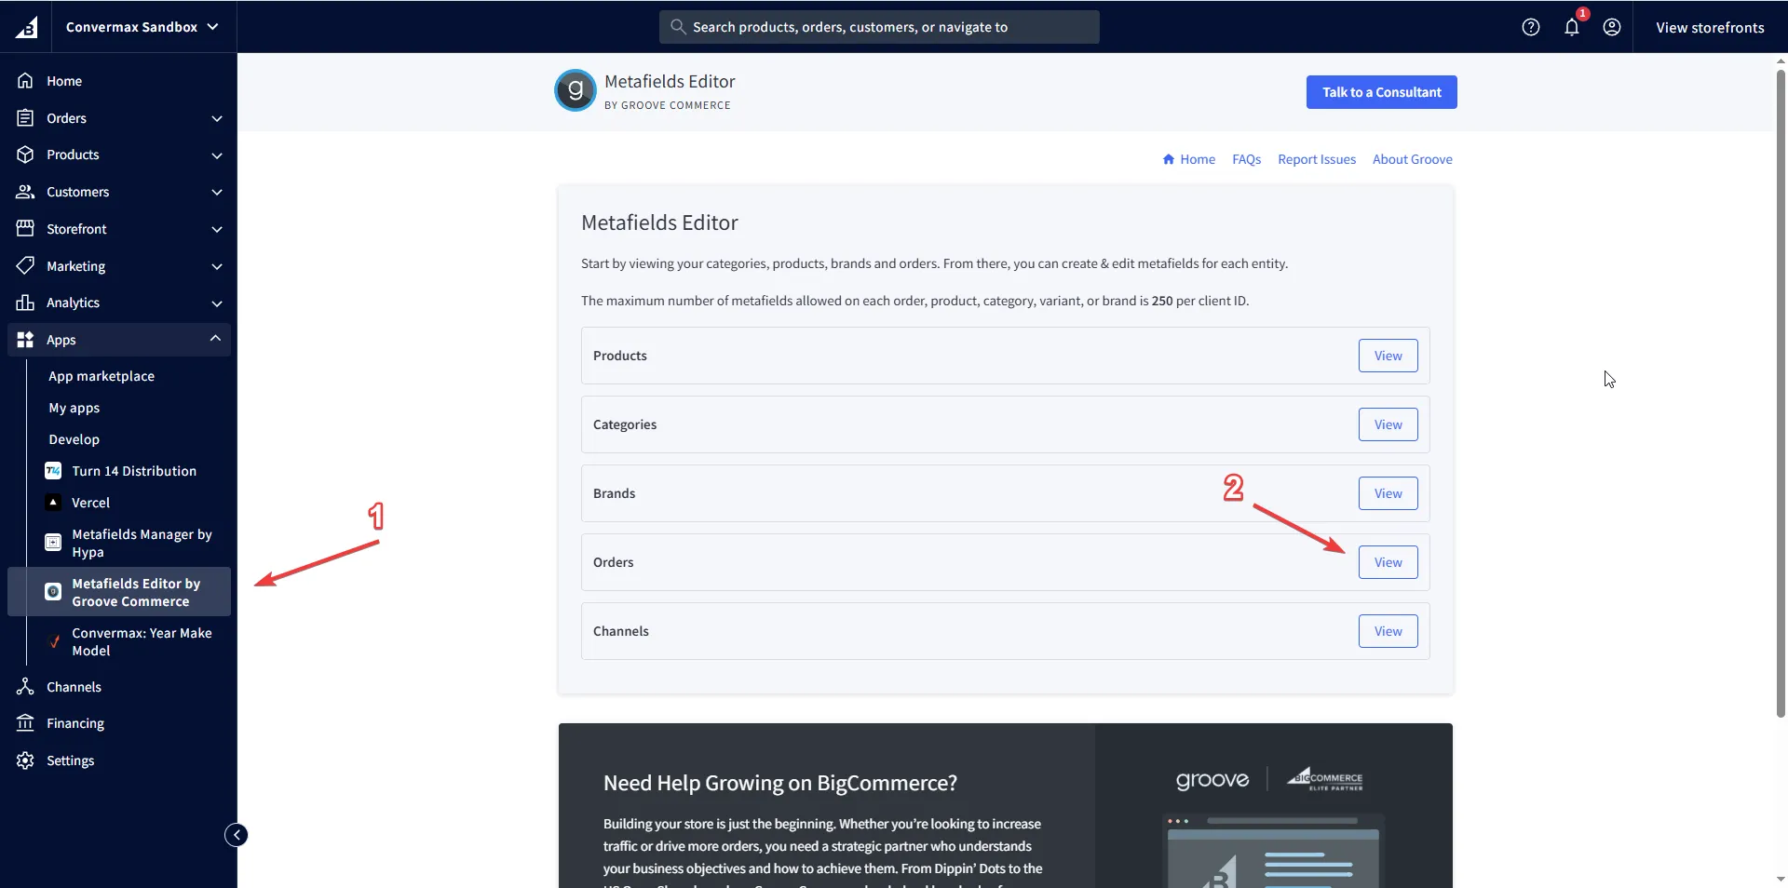Select My apps in the sidebar
This screenshot has width=1788, height=888.
[x=74, y=408]
